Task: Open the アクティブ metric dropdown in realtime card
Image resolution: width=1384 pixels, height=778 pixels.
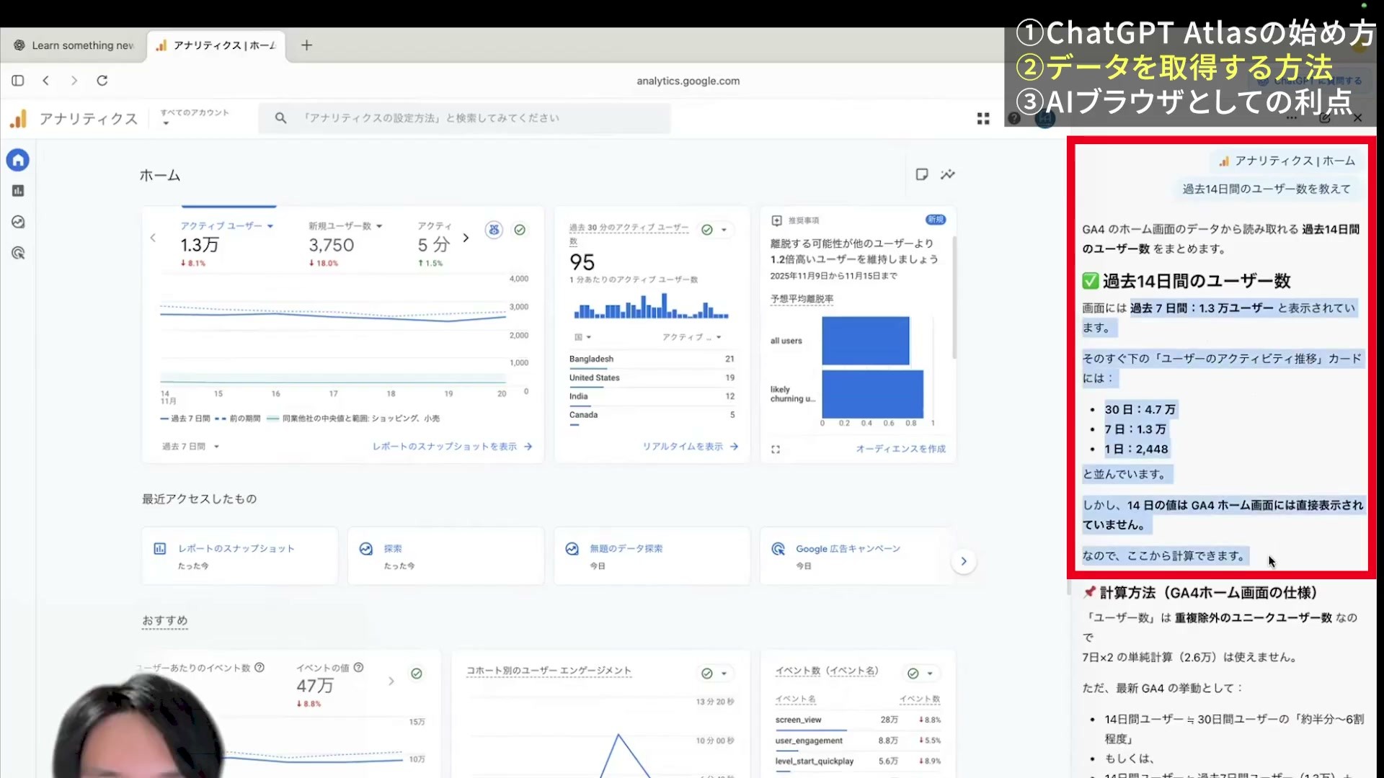Action: [x=692, y=337]
